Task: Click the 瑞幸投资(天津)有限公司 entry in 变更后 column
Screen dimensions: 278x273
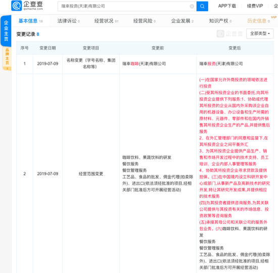Action: coord(221,64)
